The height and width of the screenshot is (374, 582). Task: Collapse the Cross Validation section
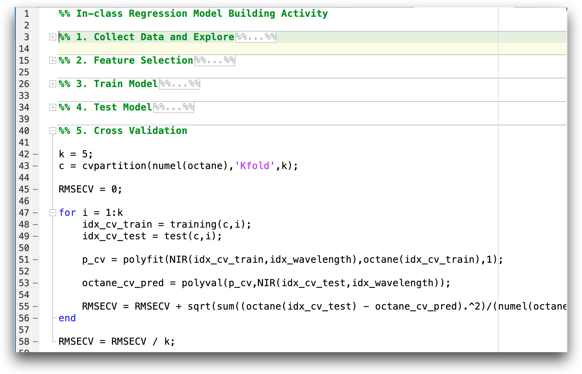point(52,131)
